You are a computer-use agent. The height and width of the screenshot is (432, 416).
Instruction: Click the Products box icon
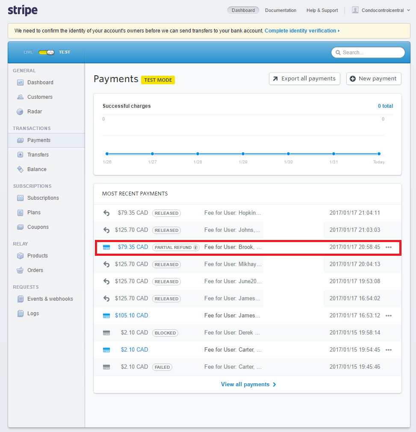(20, 256)
